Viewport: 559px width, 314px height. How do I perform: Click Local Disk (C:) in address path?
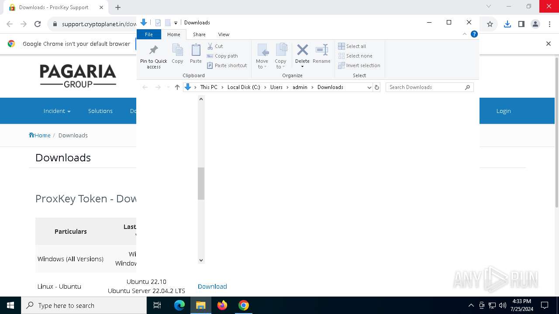[244, 87]
